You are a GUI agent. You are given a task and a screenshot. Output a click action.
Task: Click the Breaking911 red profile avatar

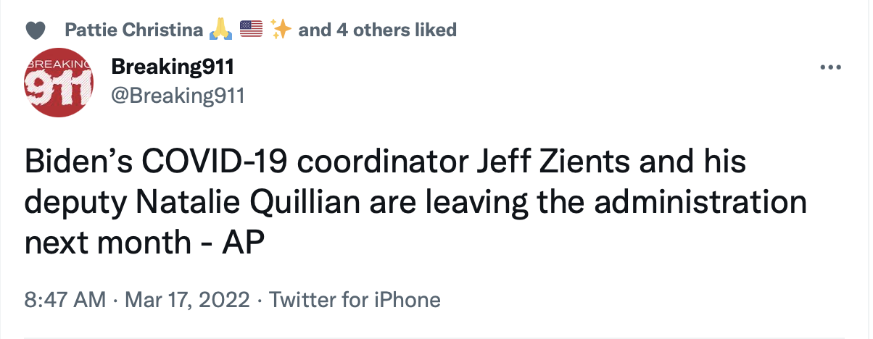click(60, 83)
